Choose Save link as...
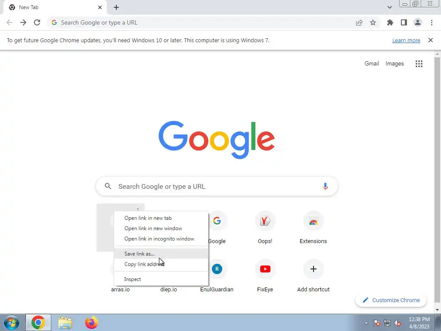Image resolution: width=441 pixels, height=331 pixels. (161, 253)
